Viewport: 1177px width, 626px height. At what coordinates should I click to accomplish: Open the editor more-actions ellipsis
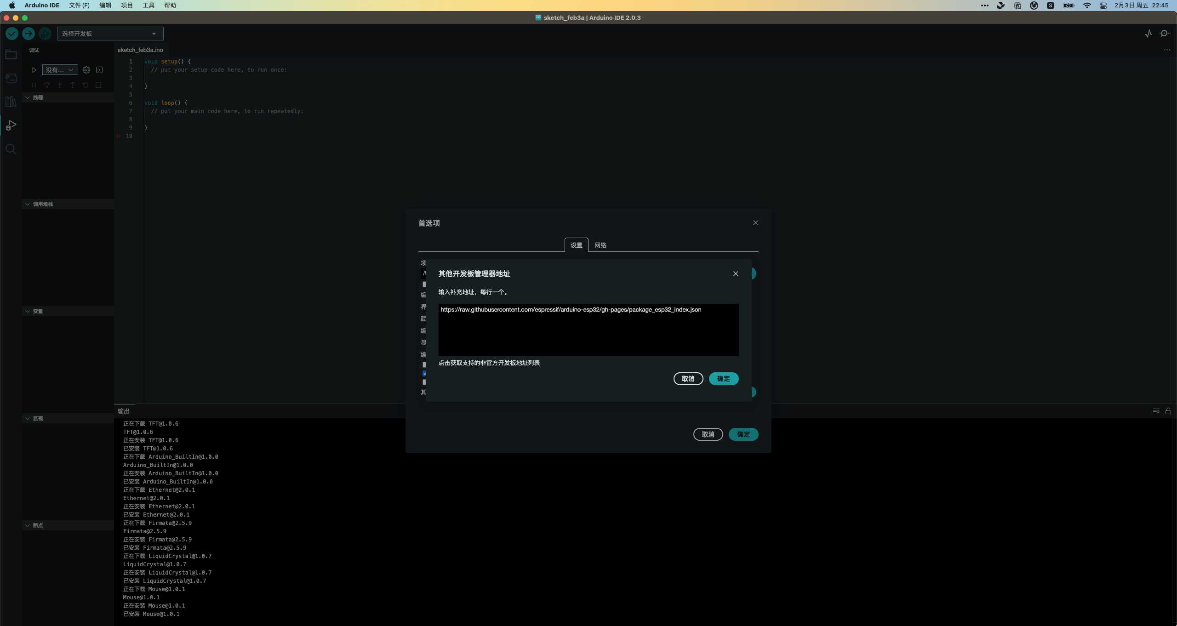(1167, 50)
